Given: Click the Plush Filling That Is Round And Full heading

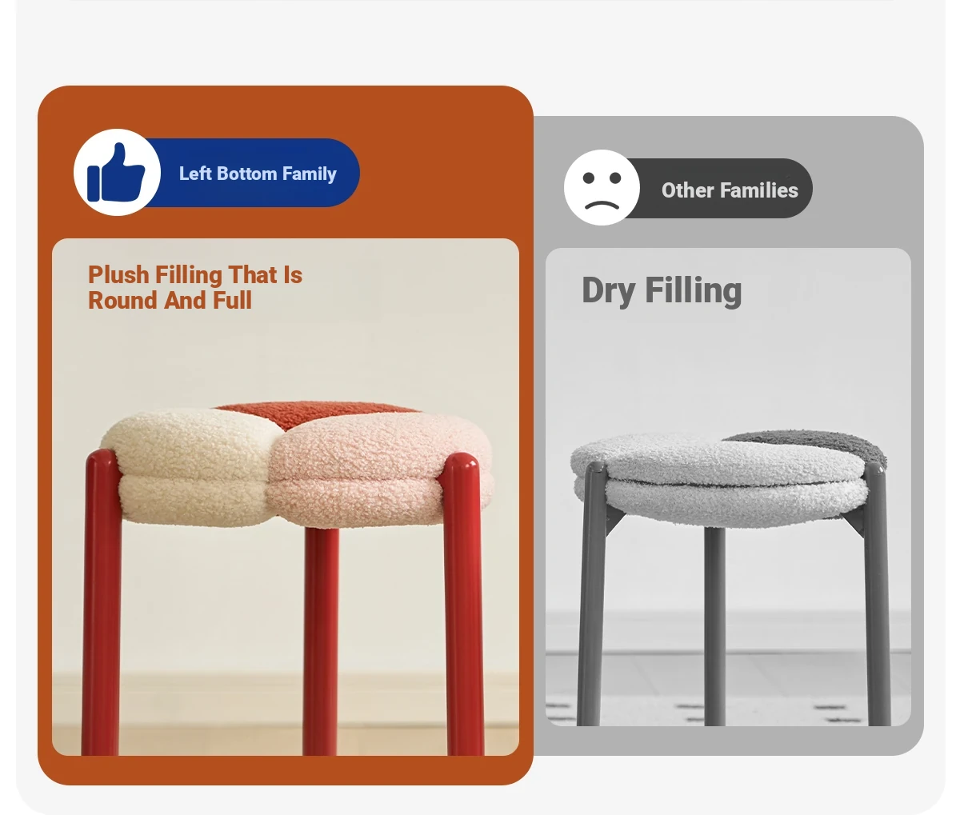Looking at the screenshot, I should pos(195,287).
